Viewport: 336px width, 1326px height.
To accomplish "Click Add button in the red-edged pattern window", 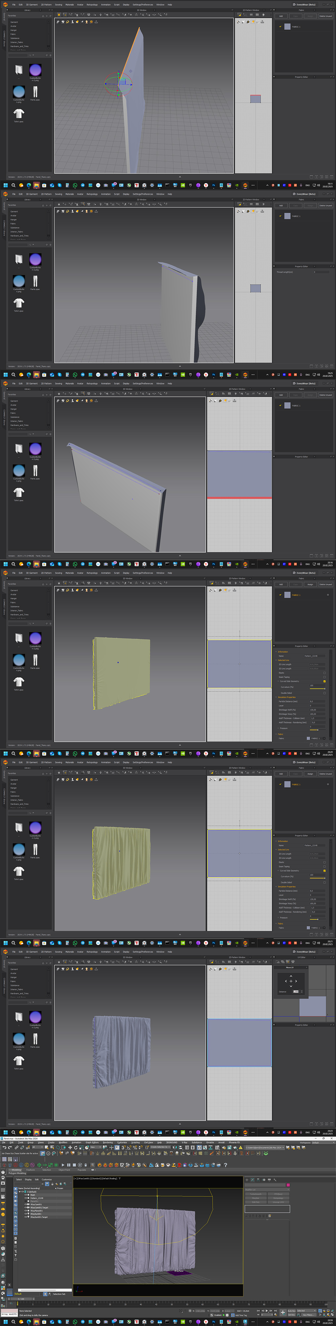I will (281, 395).
